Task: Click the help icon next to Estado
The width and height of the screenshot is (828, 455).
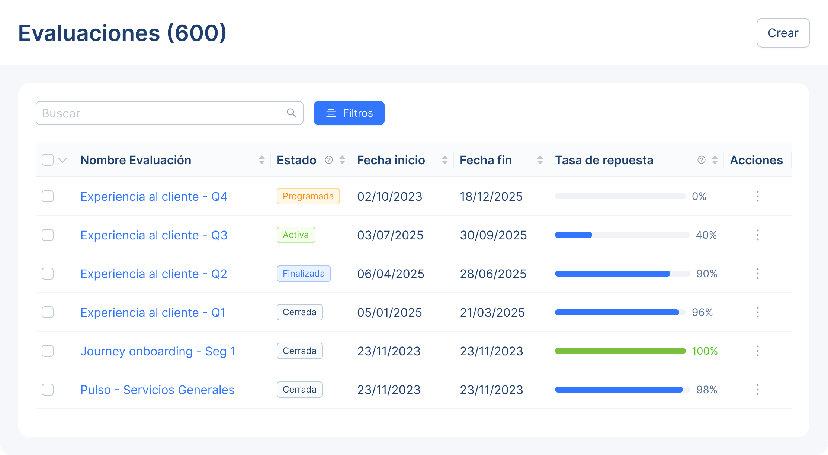Action: tap(328, 160)
